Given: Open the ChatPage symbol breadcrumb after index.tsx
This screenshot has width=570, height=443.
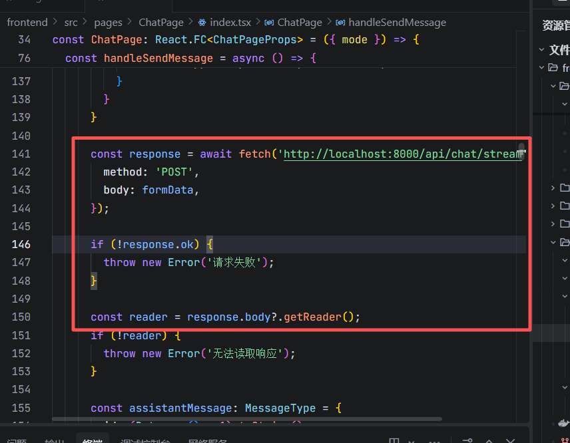Looking at the screenshot, I should (300, 23).
